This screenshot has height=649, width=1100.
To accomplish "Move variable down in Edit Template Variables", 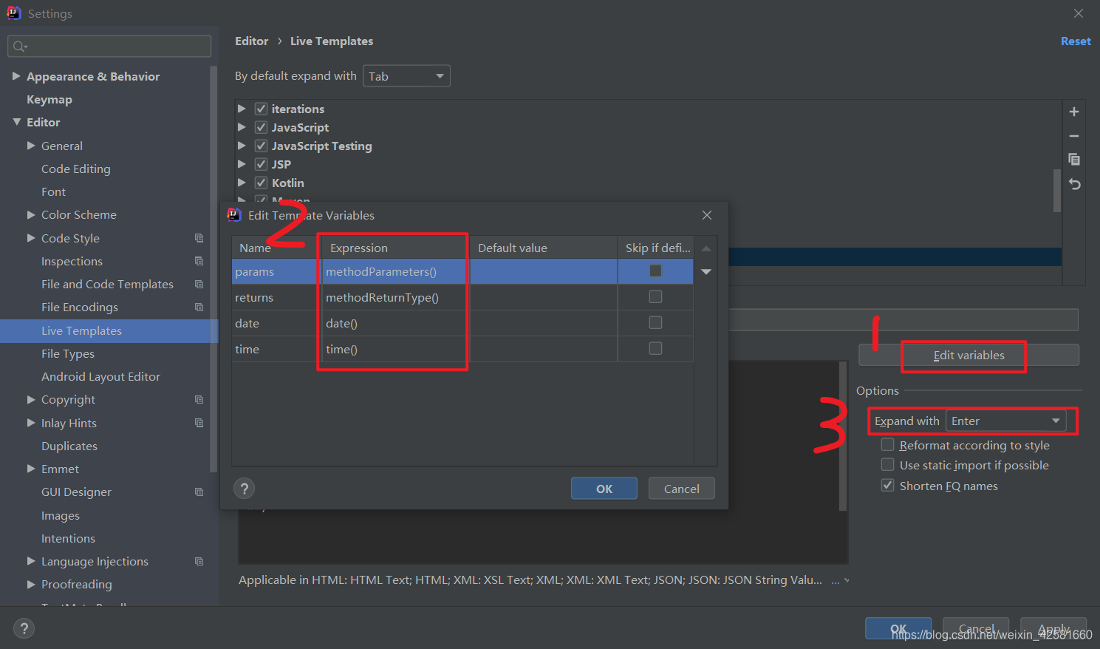I will (x=706, y=272).
